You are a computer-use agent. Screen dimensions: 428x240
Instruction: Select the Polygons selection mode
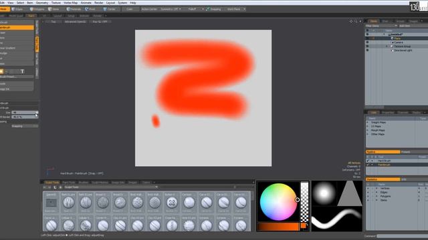37,9
